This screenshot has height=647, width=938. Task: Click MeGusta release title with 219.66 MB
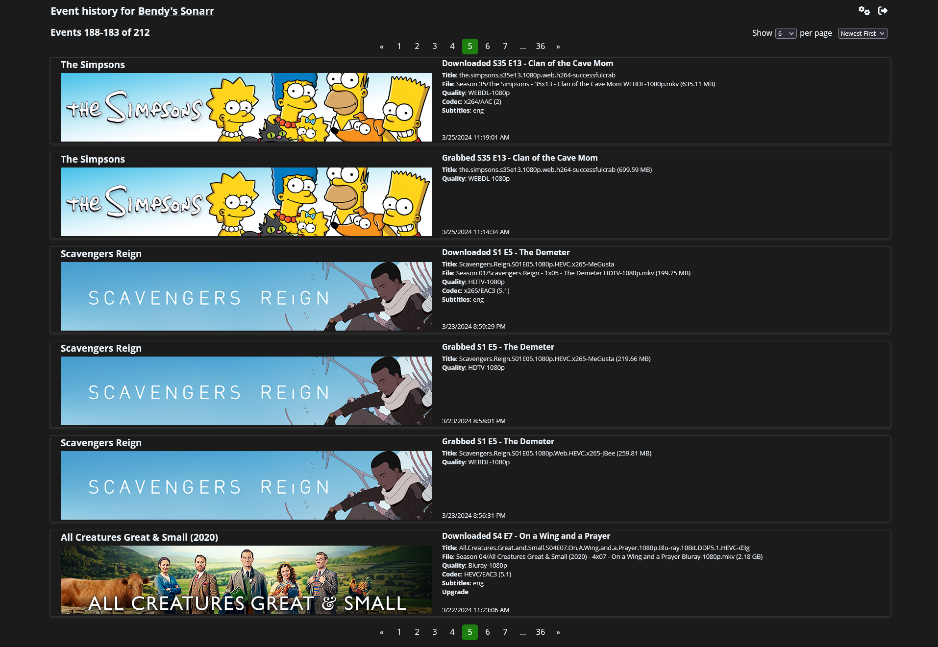(x=546, y=359)
